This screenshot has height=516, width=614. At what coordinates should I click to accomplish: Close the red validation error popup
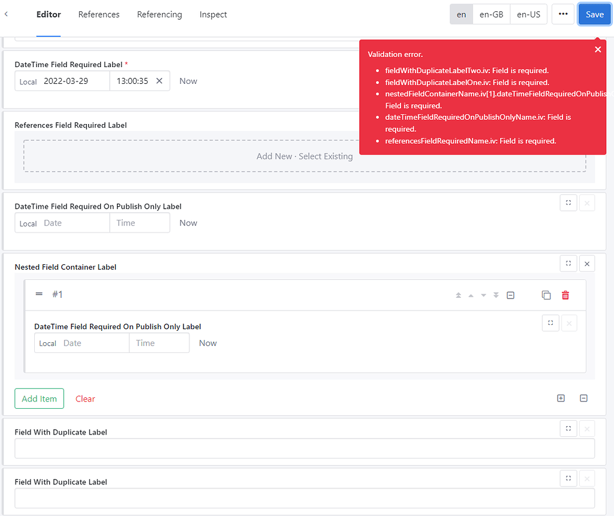[597, 50]
